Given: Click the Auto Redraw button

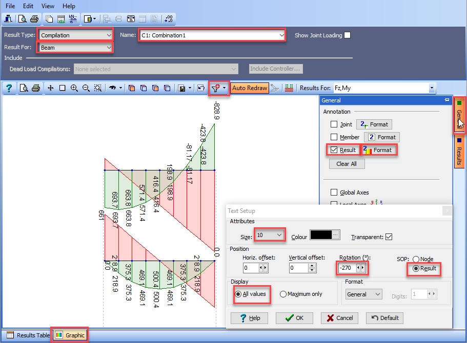Looking at the screenshot, I should (250, 88).
